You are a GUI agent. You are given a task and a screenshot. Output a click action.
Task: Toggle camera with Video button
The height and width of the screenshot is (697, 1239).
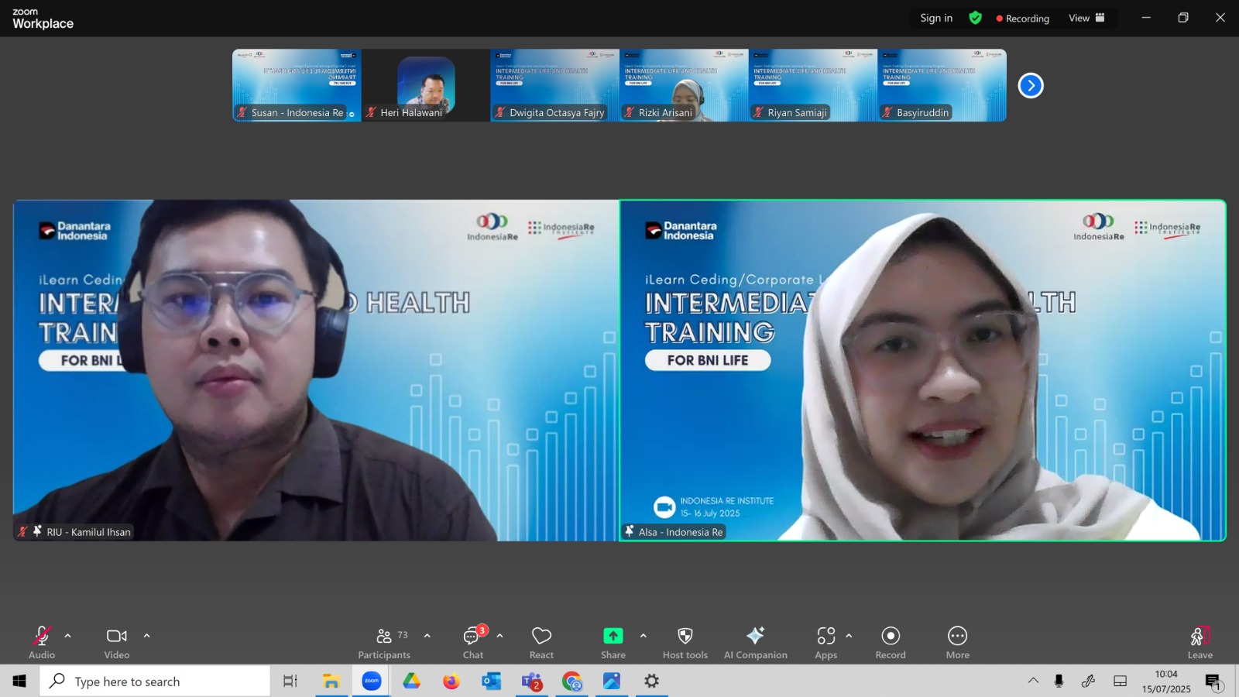[117, 643]
